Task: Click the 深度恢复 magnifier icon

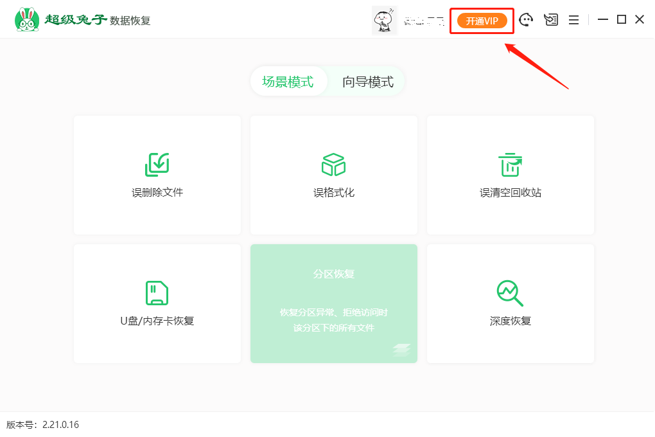Action: (x=510, y=293)
